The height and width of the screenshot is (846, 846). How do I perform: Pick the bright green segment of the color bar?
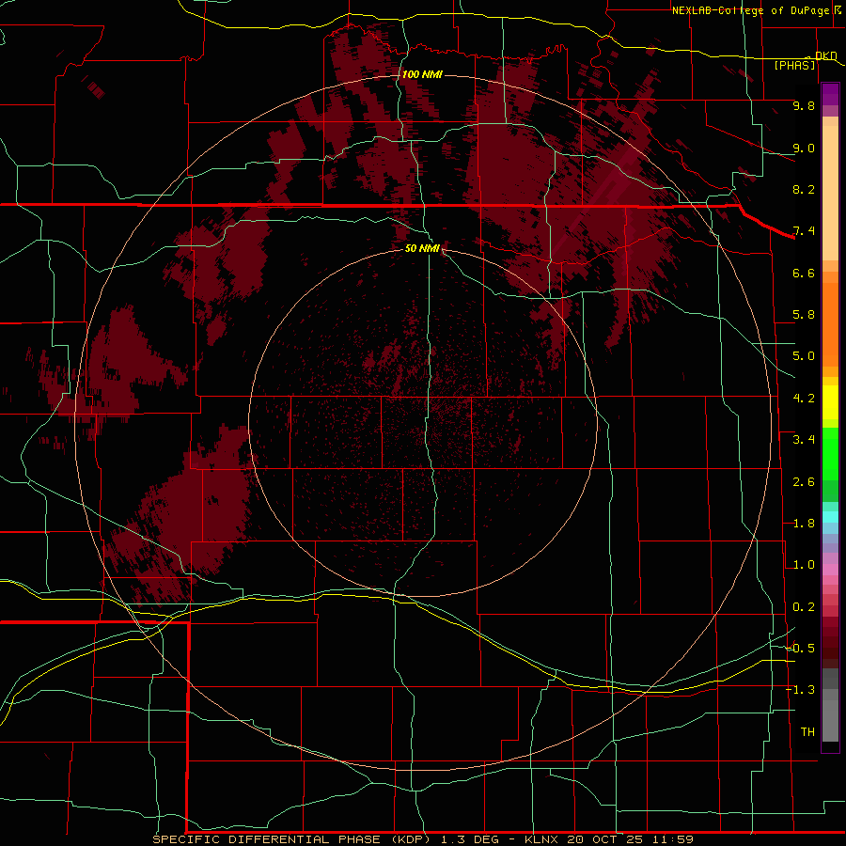click(830, 453)
